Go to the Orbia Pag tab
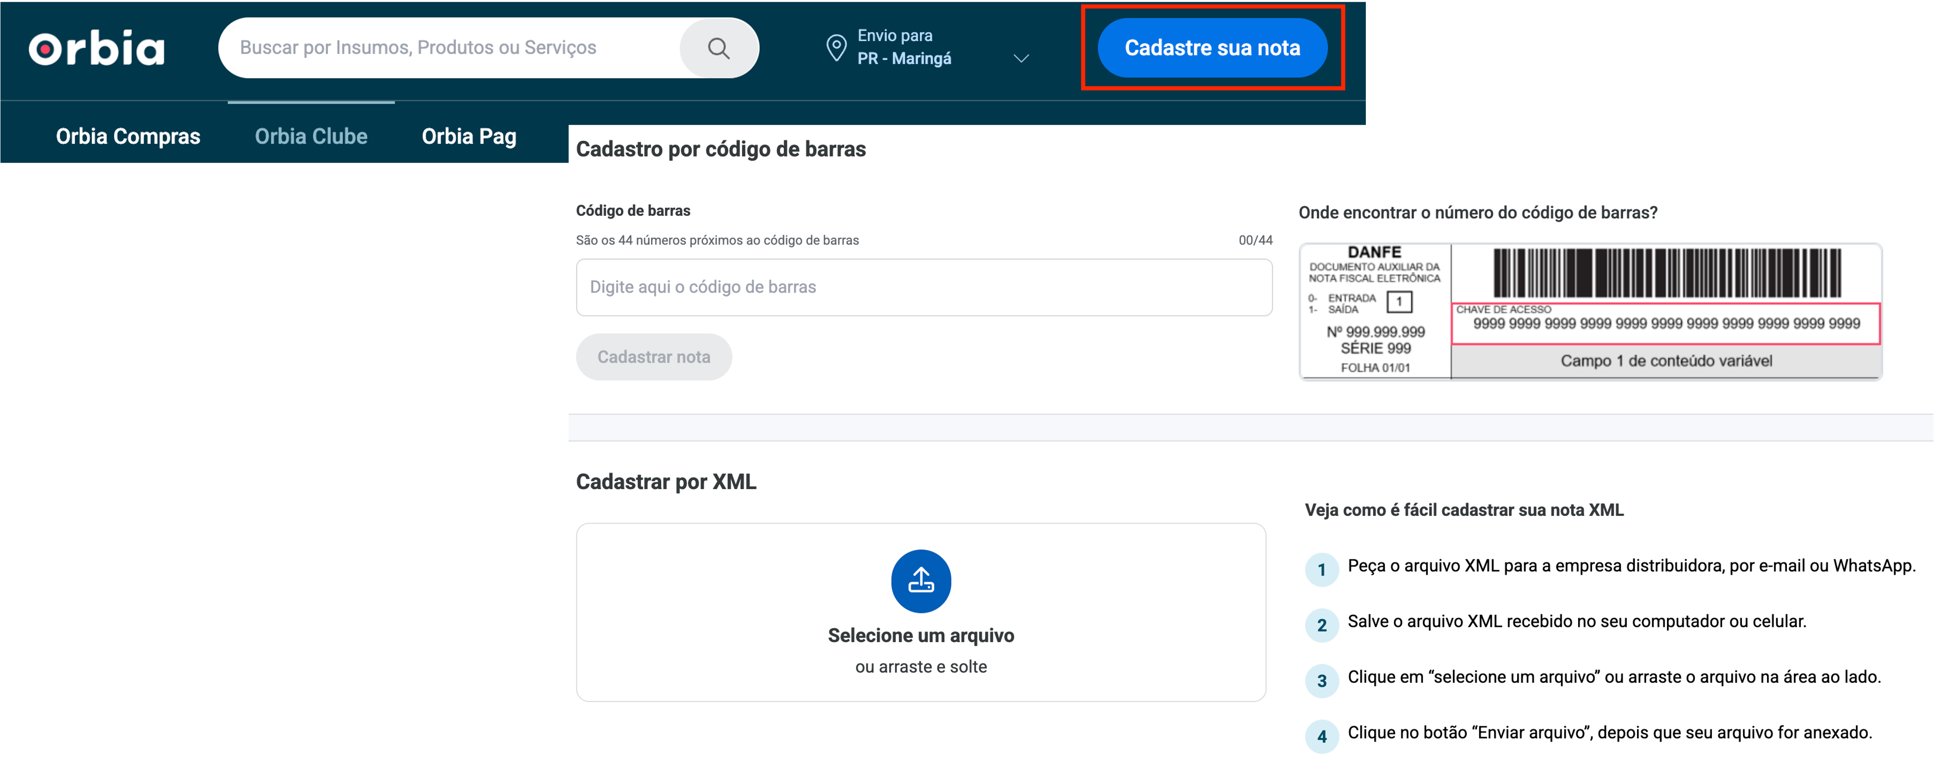The image size is (1934, 773). tap(469, 136)
